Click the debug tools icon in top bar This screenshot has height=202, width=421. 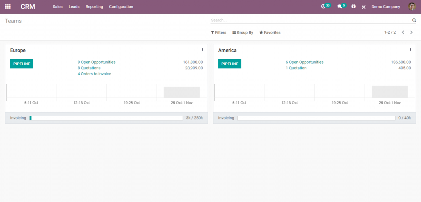click(363, 7)
